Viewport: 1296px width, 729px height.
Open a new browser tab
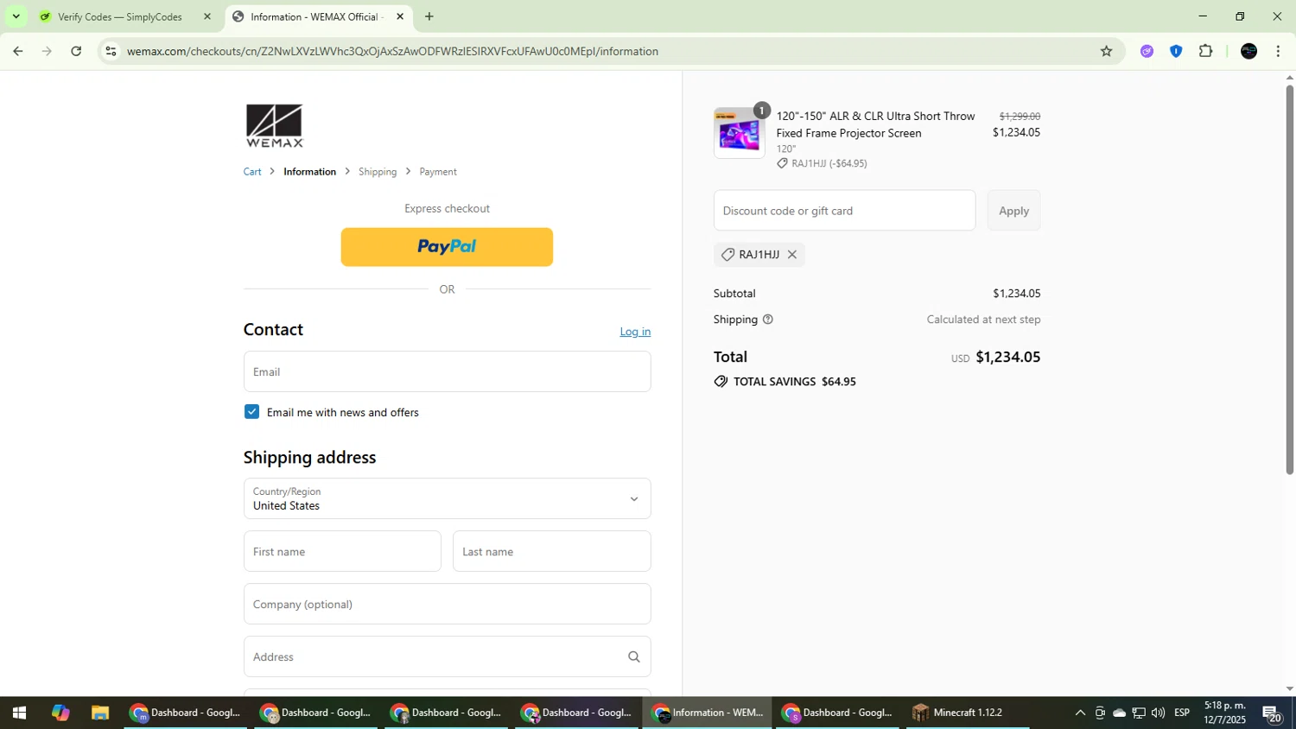pos(429,16)
